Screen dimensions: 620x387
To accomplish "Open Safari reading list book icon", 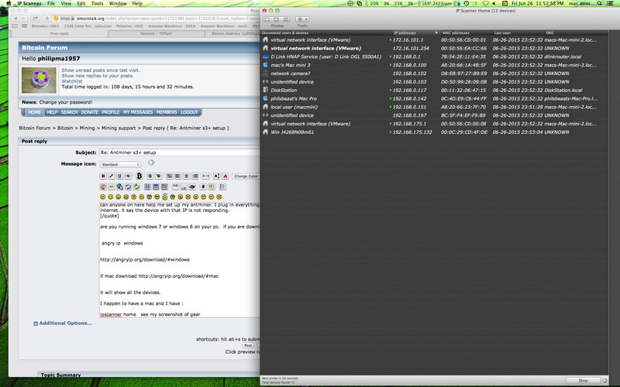I will pos(15,26).
